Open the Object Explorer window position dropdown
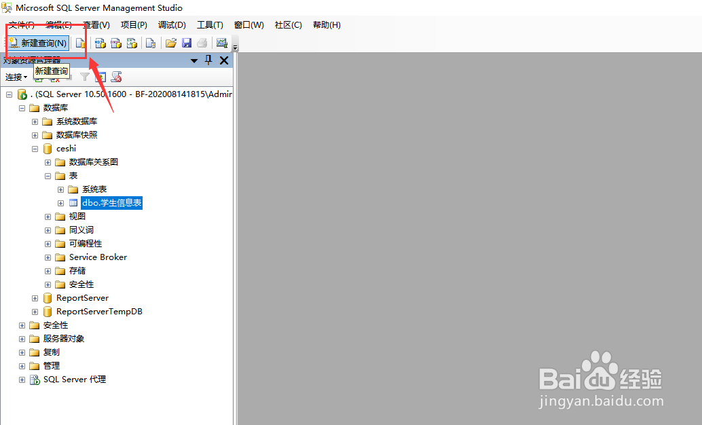The width and height of the screenshot is (702, 425). [194, 60]
